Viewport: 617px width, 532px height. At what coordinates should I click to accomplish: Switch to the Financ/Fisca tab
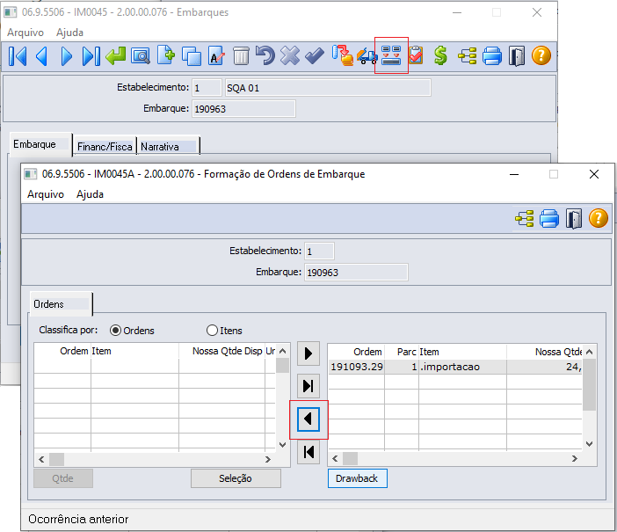click(x=105, y=147)
